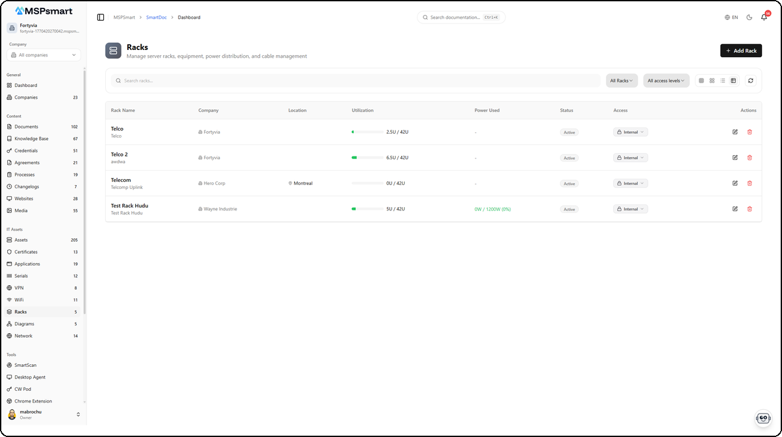The height and width of the screenshot is (437, 782).
Task: Click the Add Rack button
Action: 741,50
